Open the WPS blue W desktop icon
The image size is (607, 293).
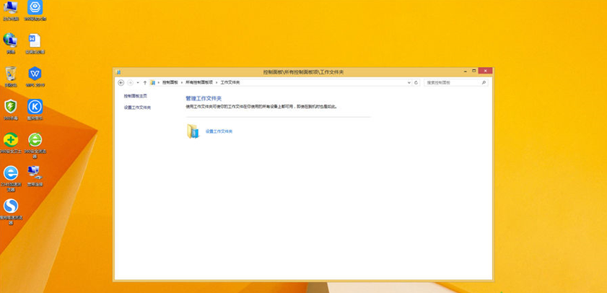[35, 75]
